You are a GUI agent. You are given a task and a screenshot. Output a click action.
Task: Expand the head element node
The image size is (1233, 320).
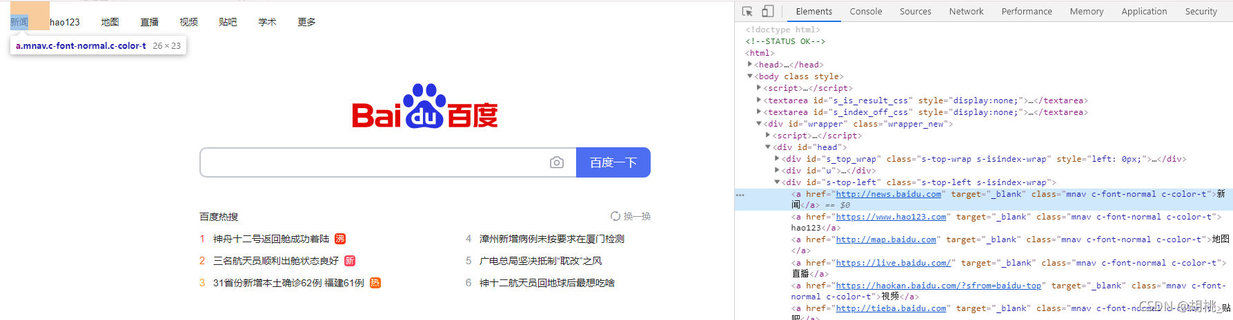click(x=750, y=64)
